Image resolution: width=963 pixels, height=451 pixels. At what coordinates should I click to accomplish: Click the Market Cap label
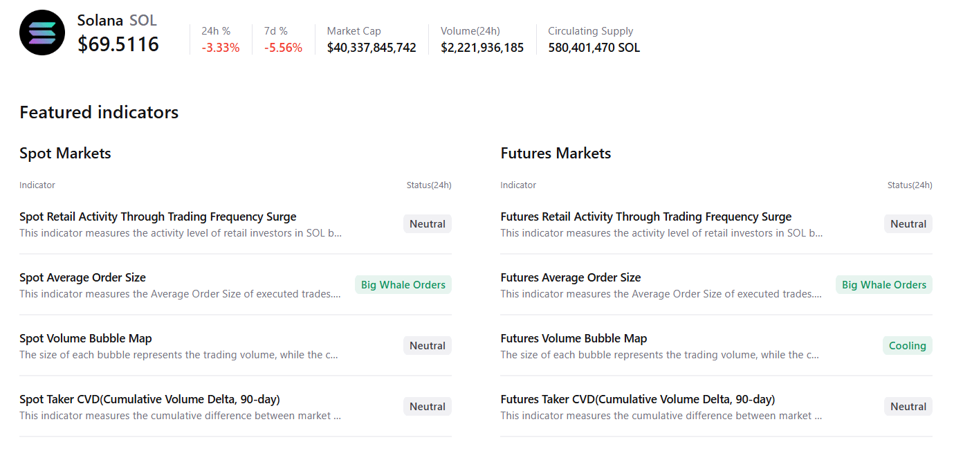pyautogui.click(x=354, y=31)
